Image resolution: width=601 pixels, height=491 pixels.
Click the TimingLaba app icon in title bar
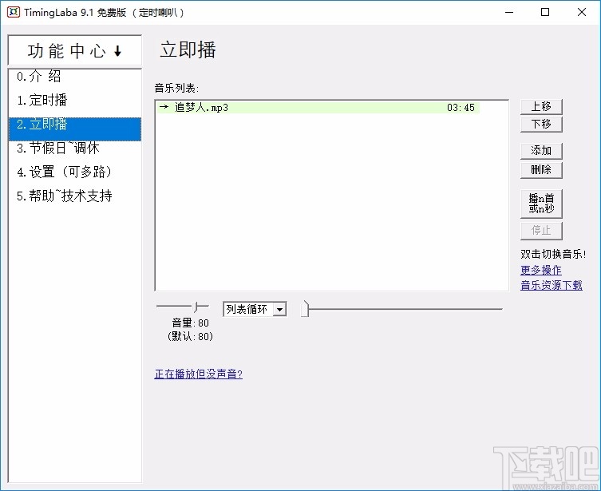coord(14,12)
